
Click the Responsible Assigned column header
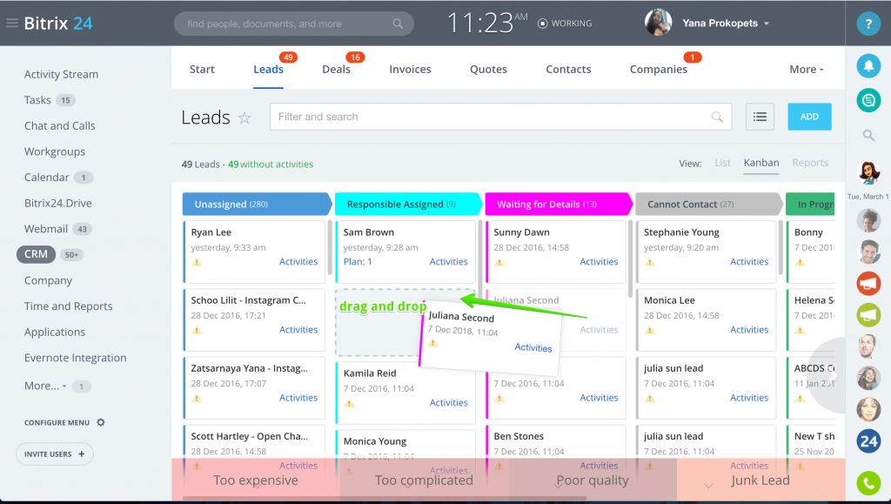[408, 204]
